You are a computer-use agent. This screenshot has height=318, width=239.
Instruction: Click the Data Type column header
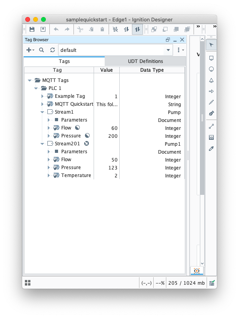tap(152, 70)
